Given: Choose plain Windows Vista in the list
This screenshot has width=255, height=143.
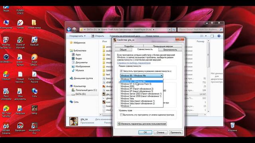Looking at the screenshot, I should (141, 99).
